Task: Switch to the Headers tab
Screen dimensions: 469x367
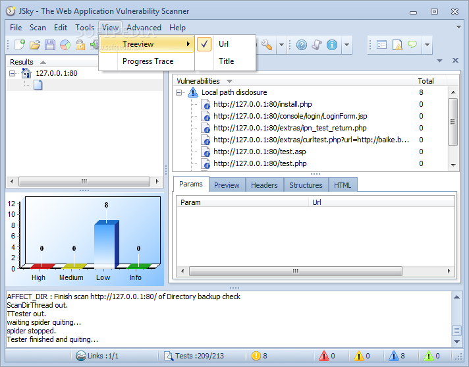Action: (264, 185)
